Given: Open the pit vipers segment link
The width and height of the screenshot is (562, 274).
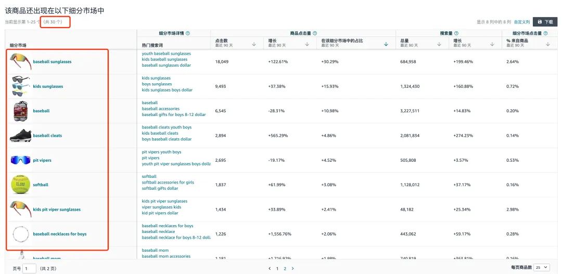Looking at the screenshot, I should coord(42,160).
